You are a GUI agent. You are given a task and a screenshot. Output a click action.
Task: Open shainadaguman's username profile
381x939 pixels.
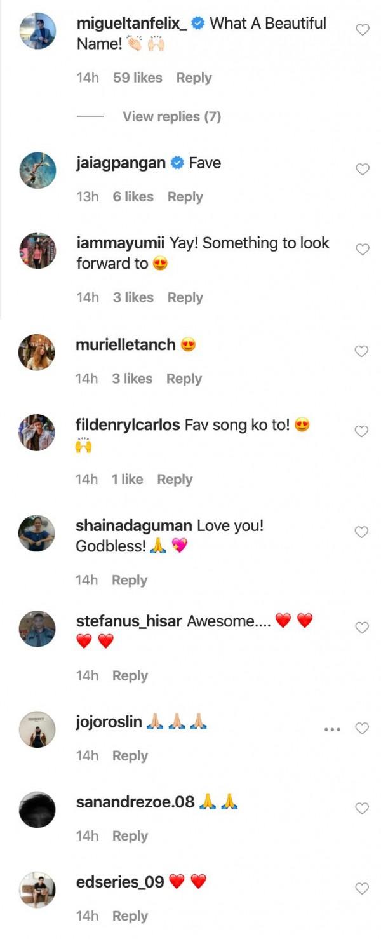(x=134, y=526)
